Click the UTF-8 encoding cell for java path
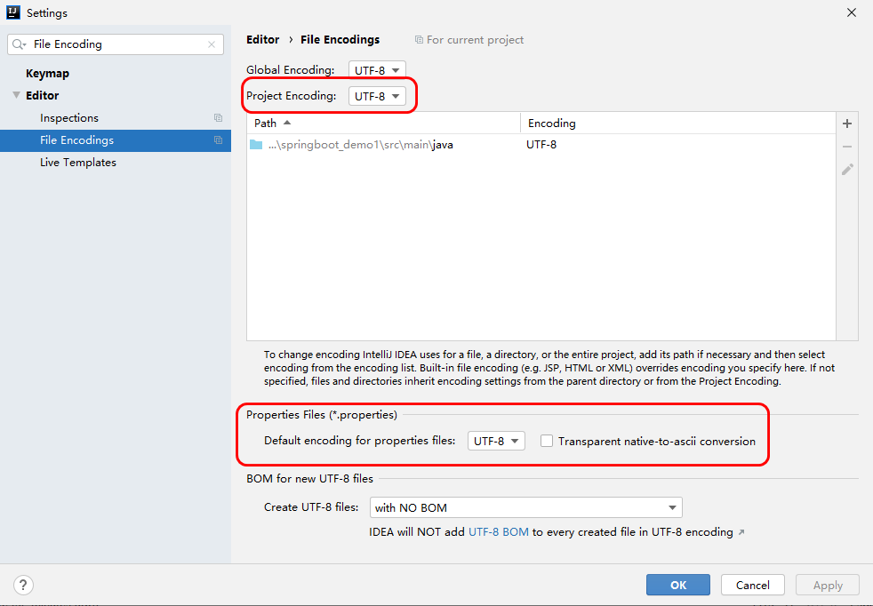The height and width of the screenshot is (606, 873). point(541,145)
